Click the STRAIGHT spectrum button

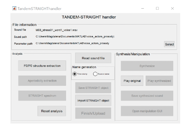click(42, 96)
